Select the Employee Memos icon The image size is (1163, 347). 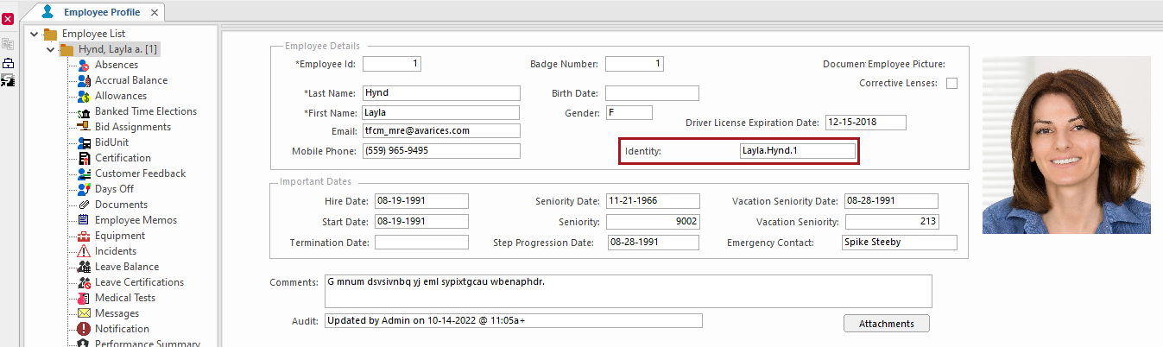point(85,220)
